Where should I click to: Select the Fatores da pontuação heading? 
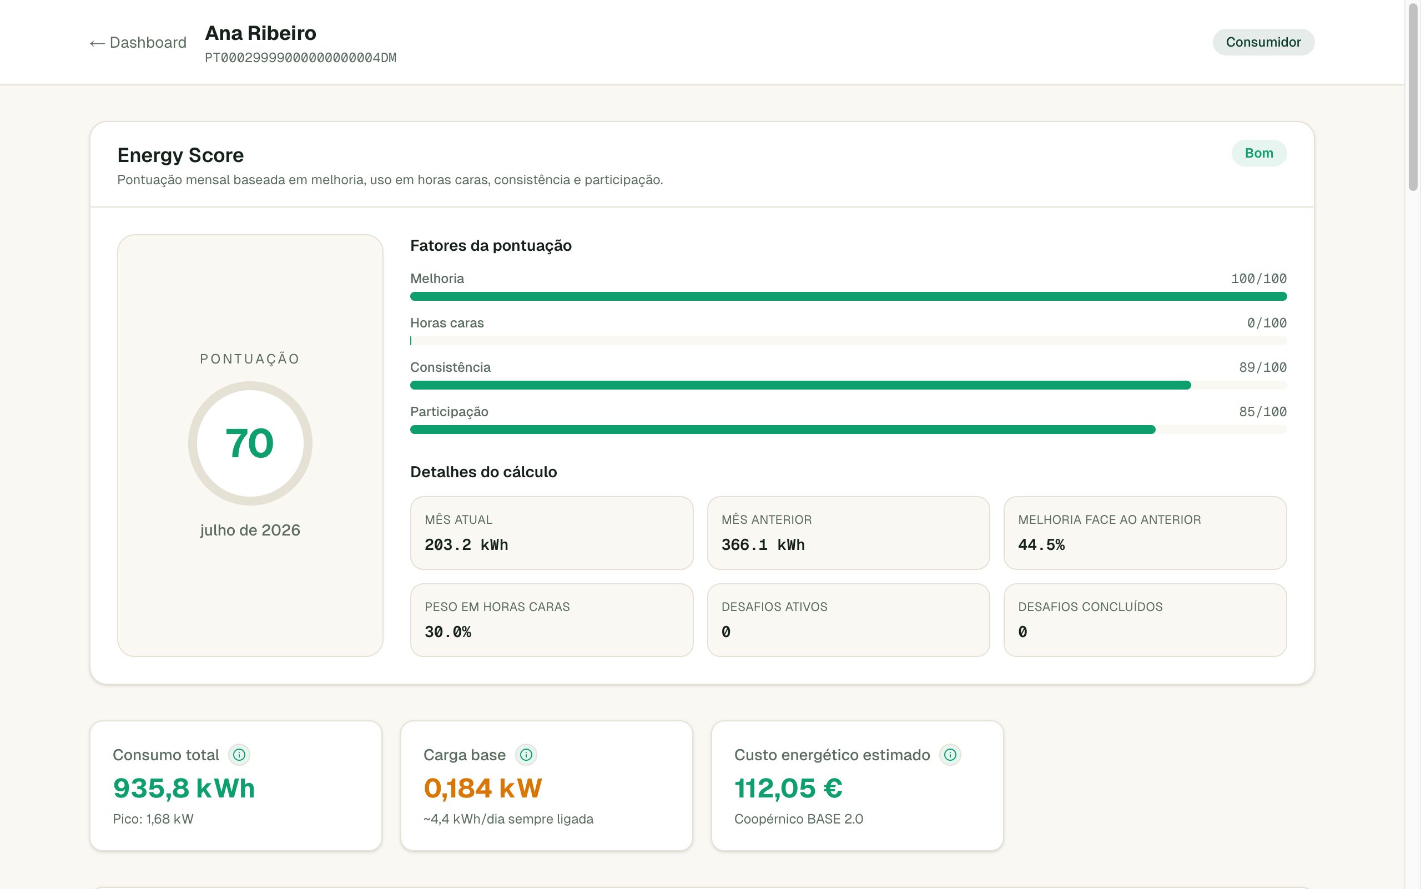tap(491, 246)
